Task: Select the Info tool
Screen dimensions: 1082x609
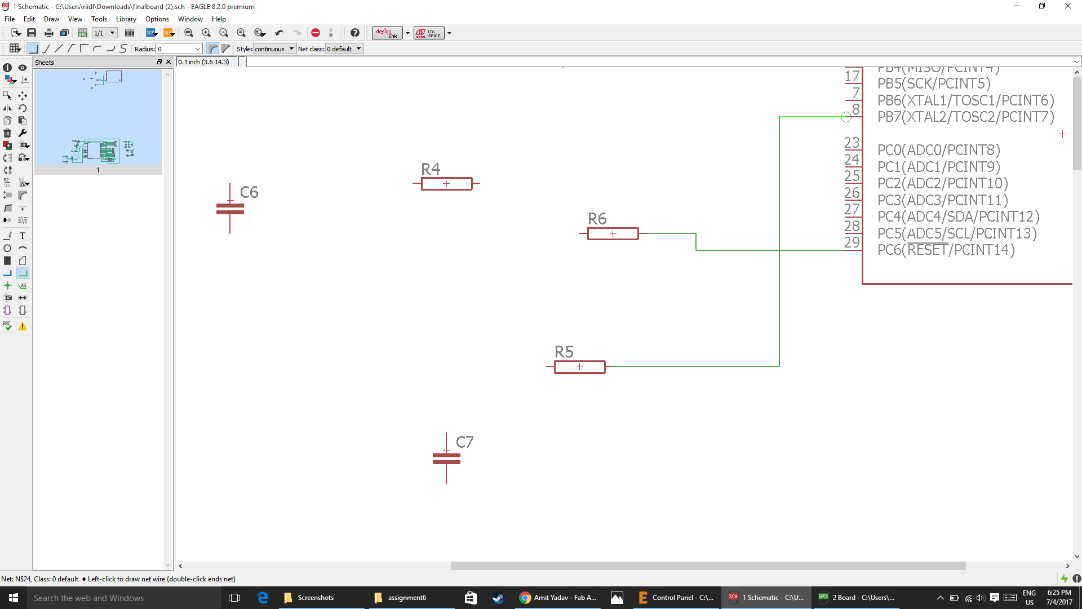Action: click(x=7, y=68)
